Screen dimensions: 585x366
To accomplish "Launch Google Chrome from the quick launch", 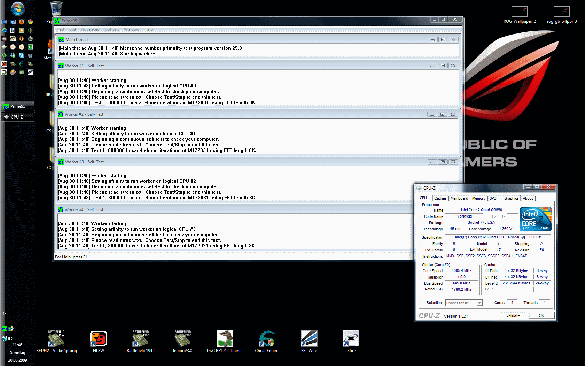I will click(x=30, y=22).
